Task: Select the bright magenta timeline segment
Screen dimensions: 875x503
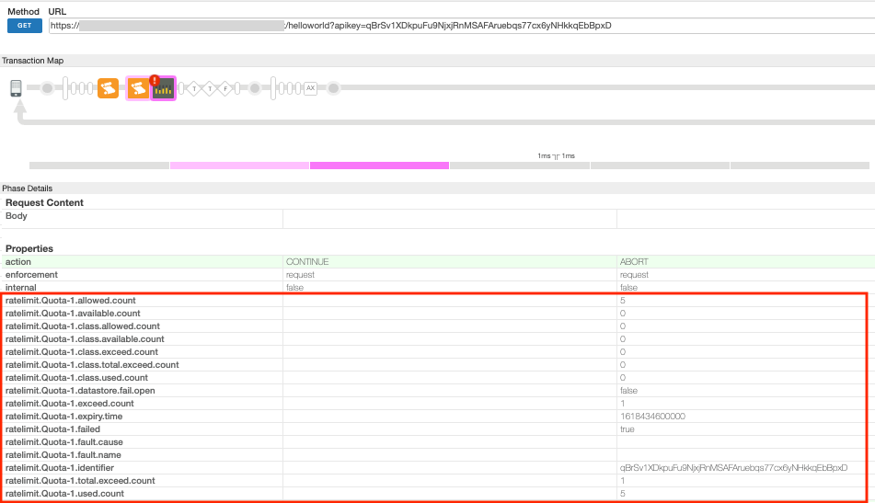Action: pyautogui.click(x=379, y=166)
